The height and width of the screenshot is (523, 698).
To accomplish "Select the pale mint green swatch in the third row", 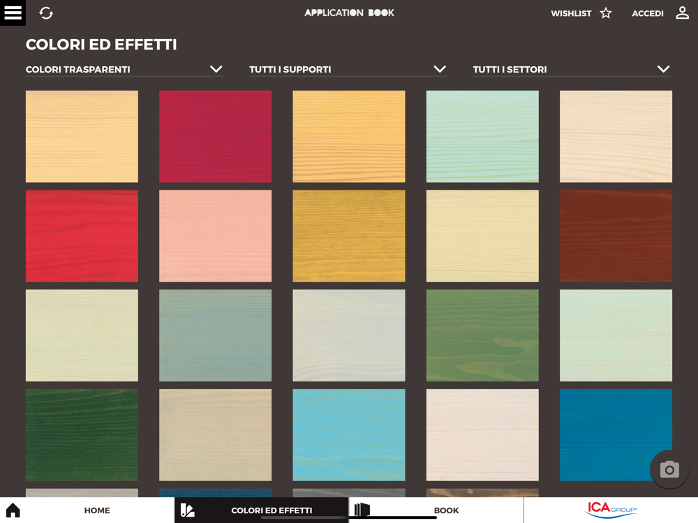I will [x=616, y=336].
